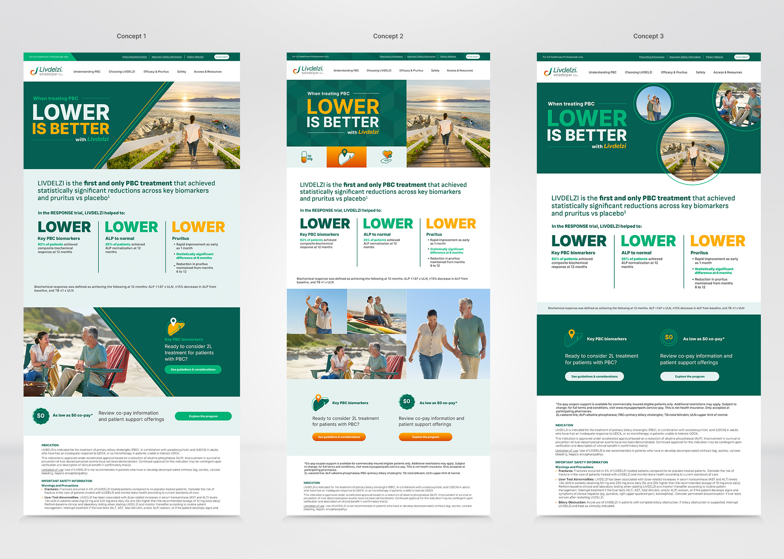Image resolution: width=784 pixels, height=559 pixels.
Task: Click Important Safety Information link in Concept 3
Action: coord(685,57)
